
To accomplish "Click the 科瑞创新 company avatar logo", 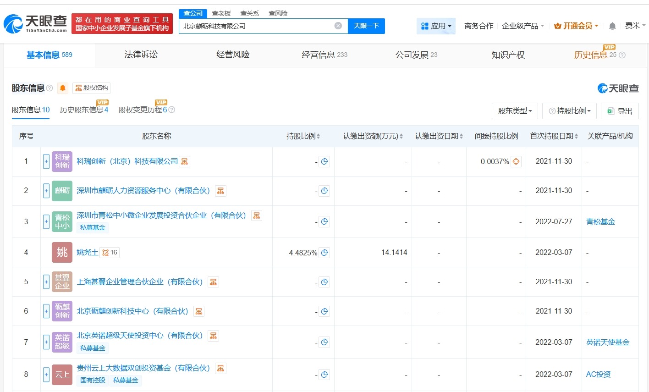I will [62, 161].
